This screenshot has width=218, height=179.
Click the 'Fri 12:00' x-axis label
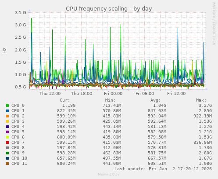click(176, 94)
